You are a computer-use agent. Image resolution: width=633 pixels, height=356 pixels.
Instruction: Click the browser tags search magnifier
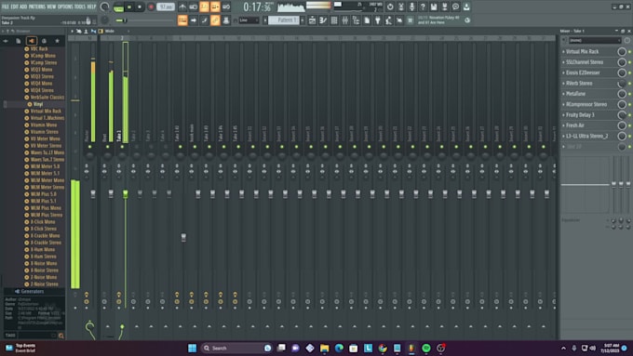coord(61,336)
